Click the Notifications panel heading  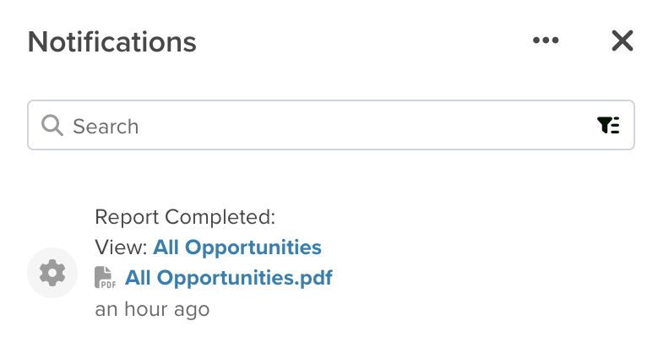(x=111, y=41)
